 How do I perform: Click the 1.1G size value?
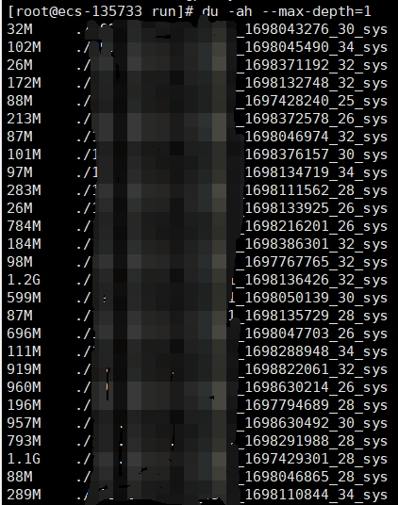point(24,459)
